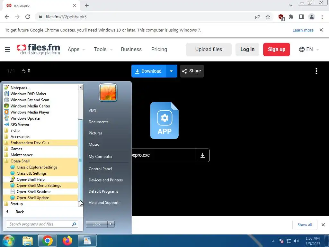The height and width of the screenshot is (247, 329).
Task: Open Control Panel from Start menu
Action: [x=100, y=169]
